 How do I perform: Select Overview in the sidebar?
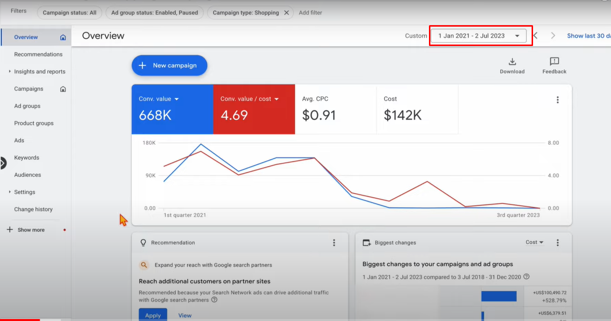[x=26, y=37]
